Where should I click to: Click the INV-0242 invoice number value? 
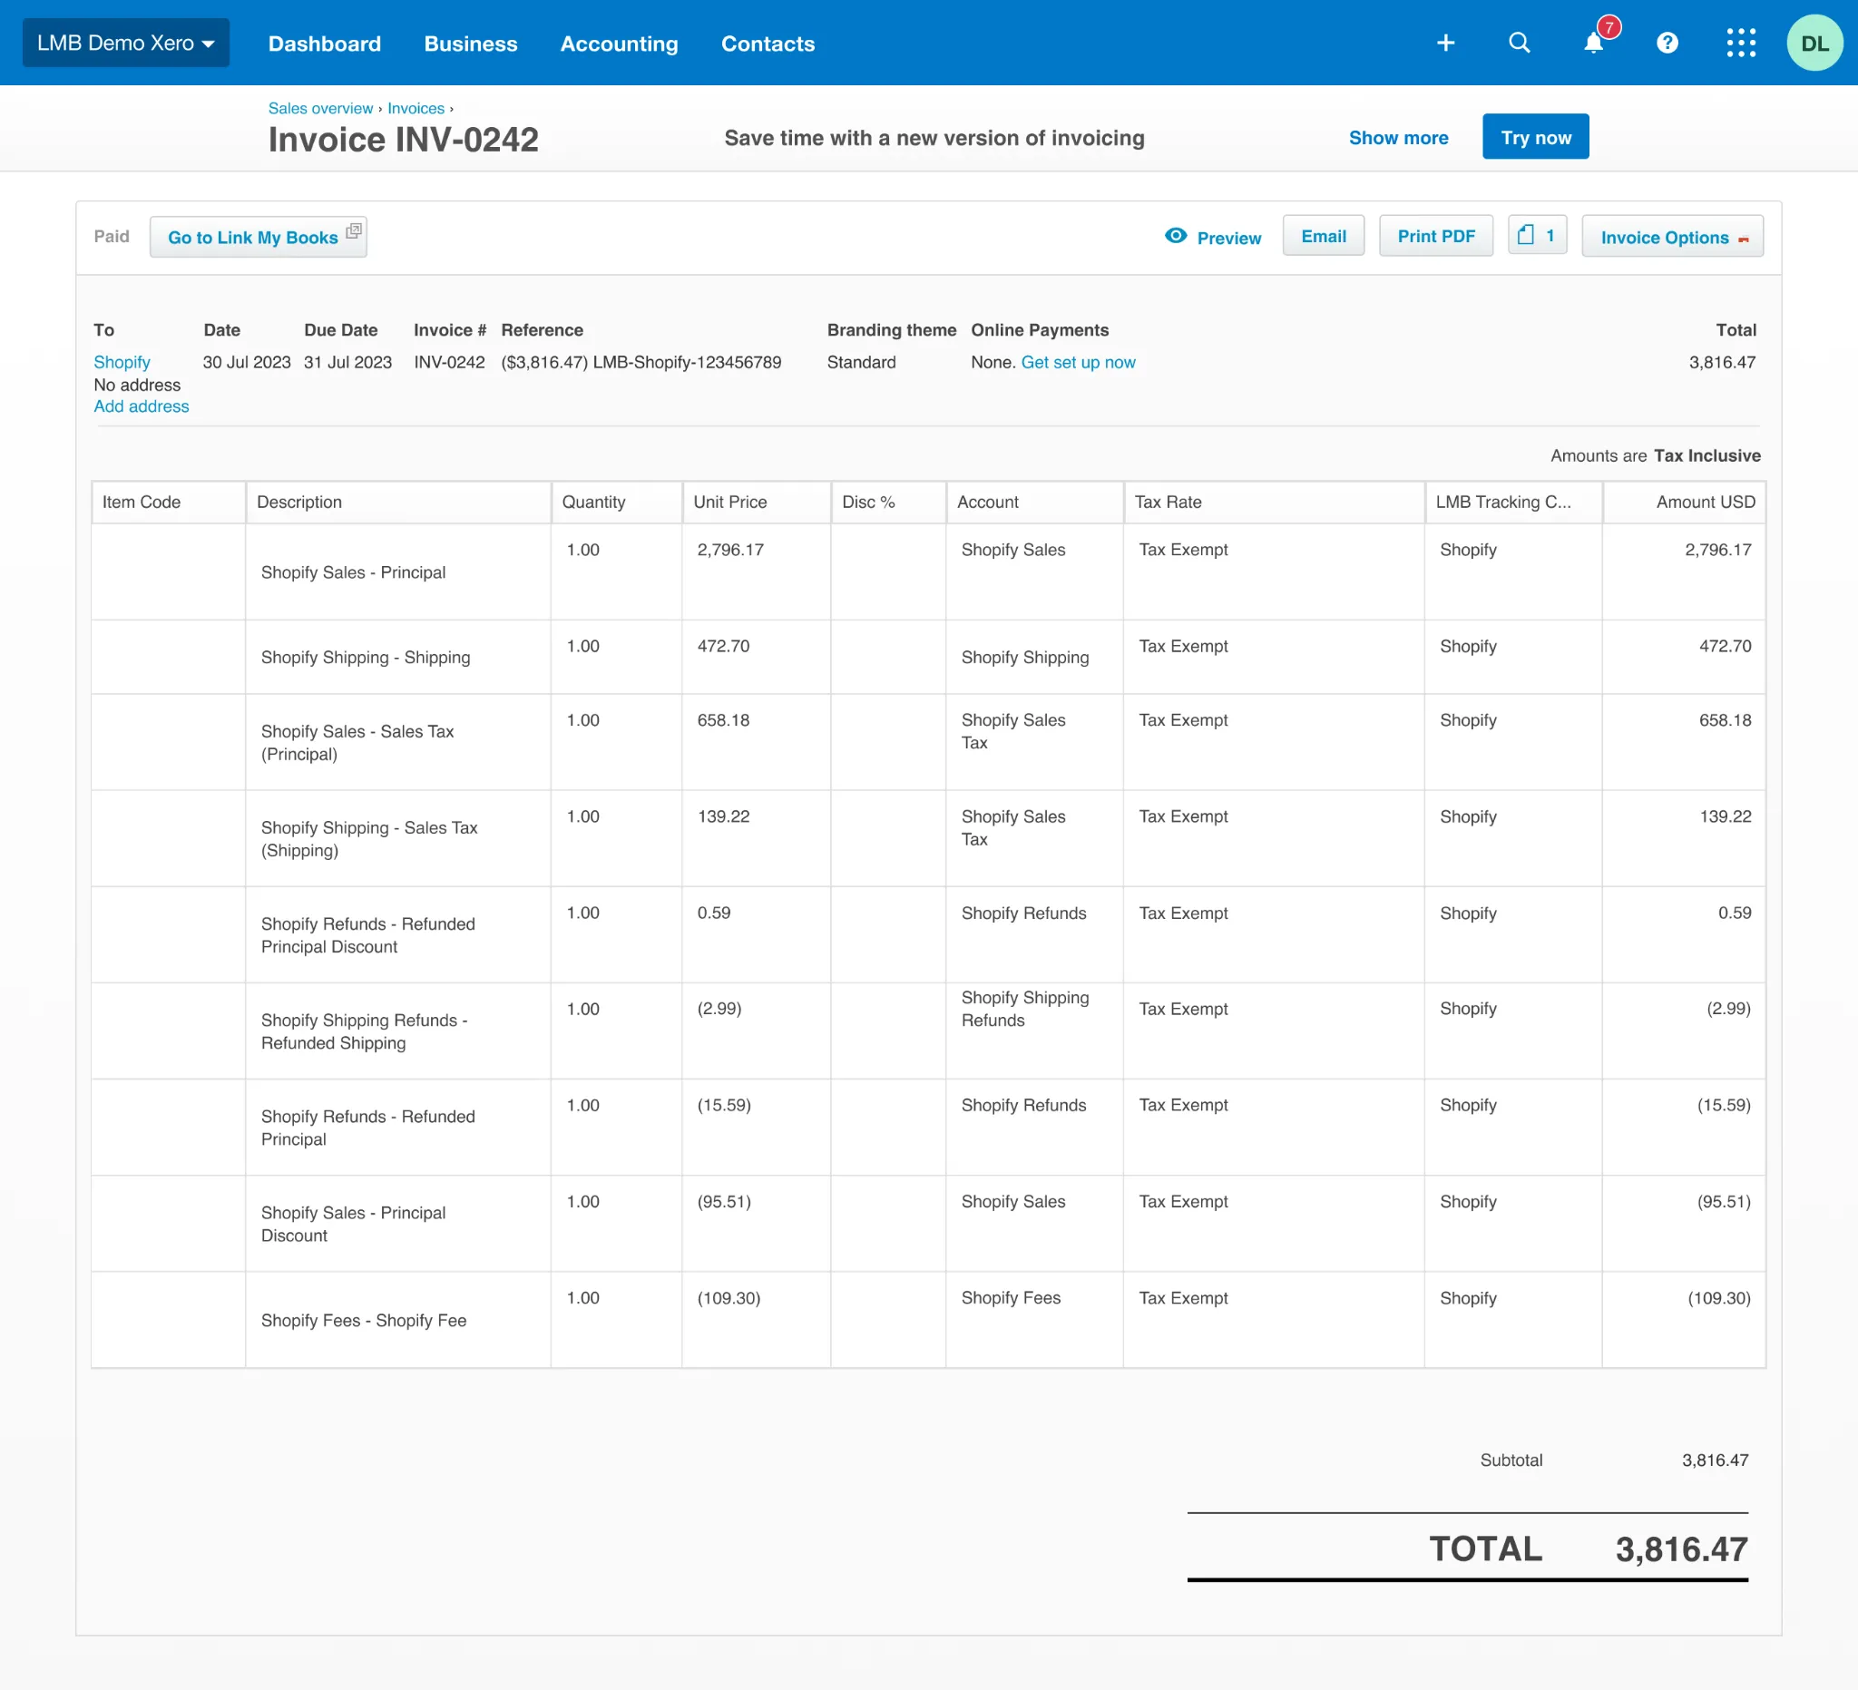[x=449, y=362]
